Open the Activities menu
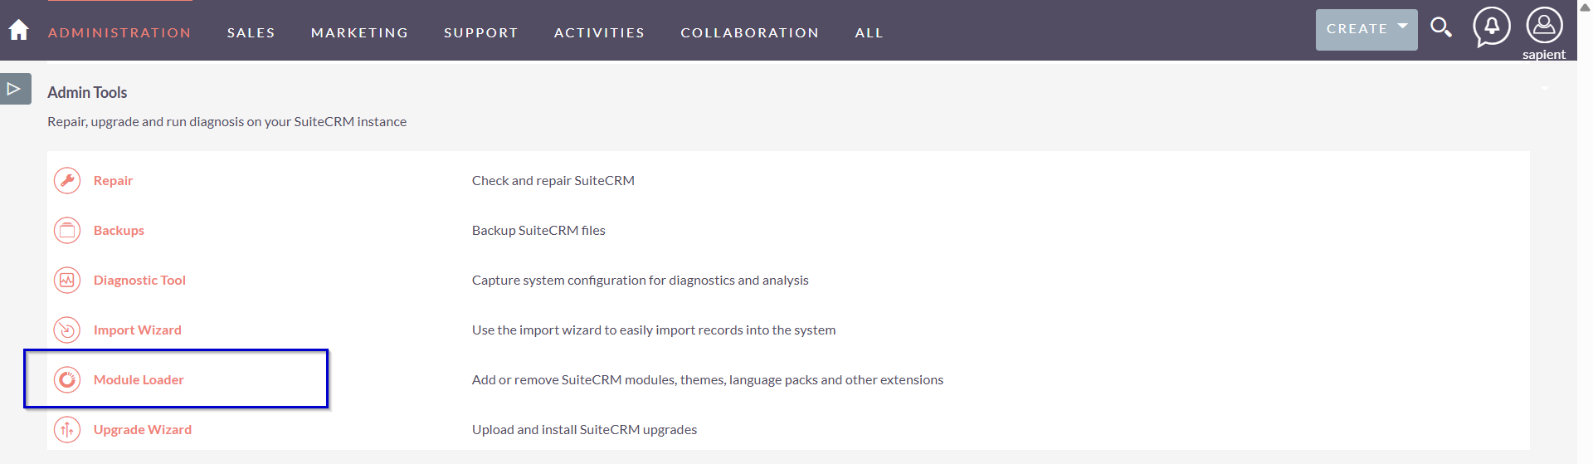 [x=599, y=32]
